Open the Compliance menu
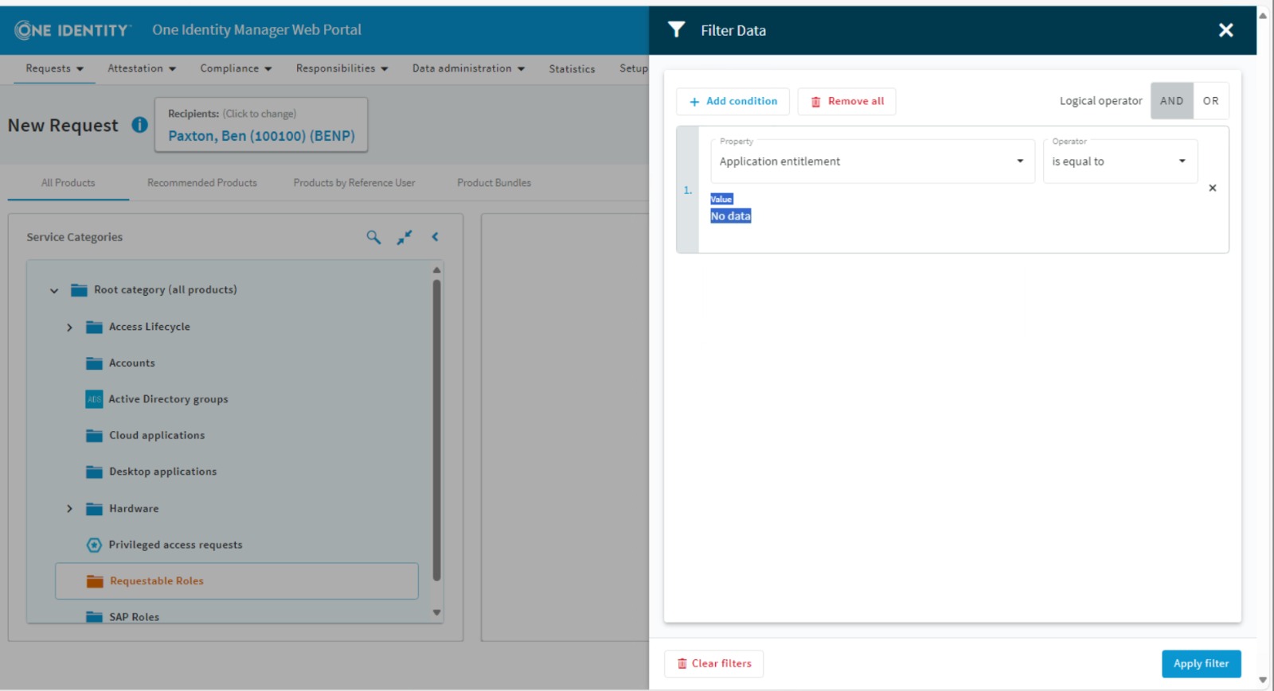 pyautogui.click(x=236, y=68)
